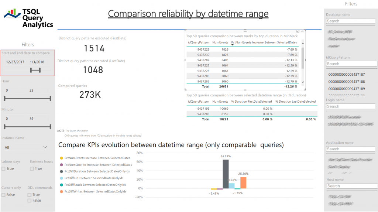Image resolution: width=378 pixels, height=212 pixels.
Task: Open More options ellipsis on top table
Action: pyautogui.click(x=303, y=31)
